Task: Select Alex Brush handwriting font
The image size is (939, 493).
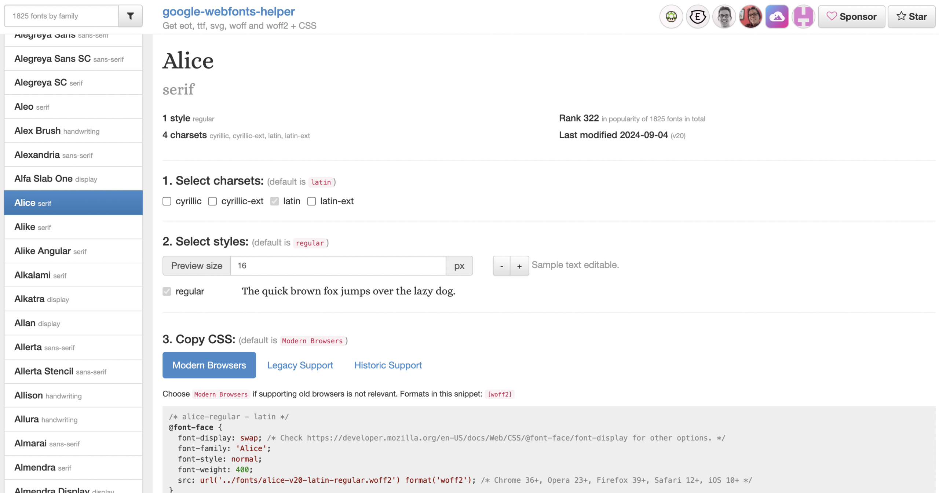Action: pyautogui.click(x=73, y=131)
